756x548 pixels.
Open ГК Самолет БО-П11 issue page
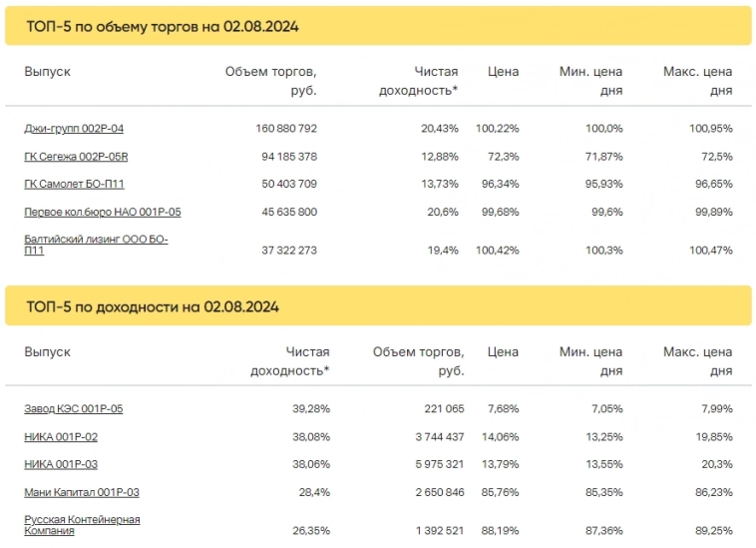point(74,185)
